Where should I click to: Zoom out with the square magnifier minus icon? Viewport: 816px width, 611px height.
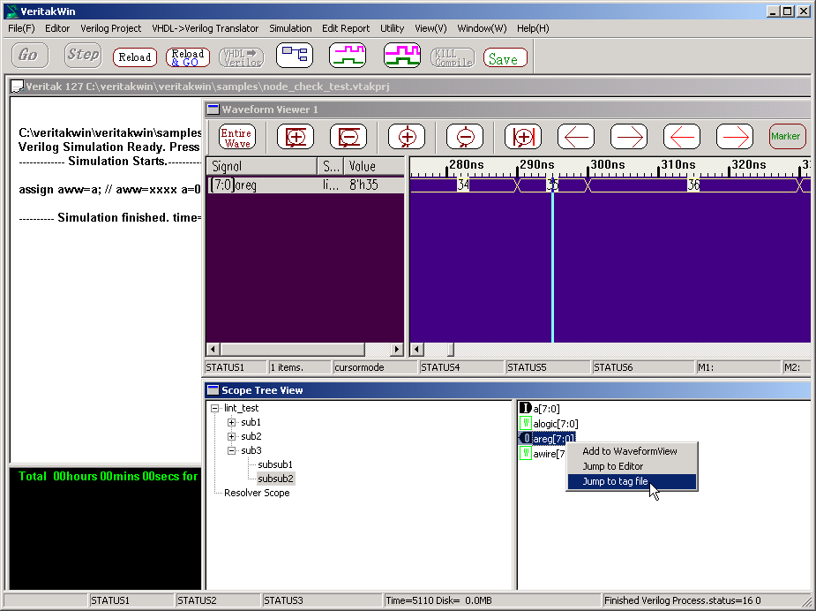pos(348,137)
